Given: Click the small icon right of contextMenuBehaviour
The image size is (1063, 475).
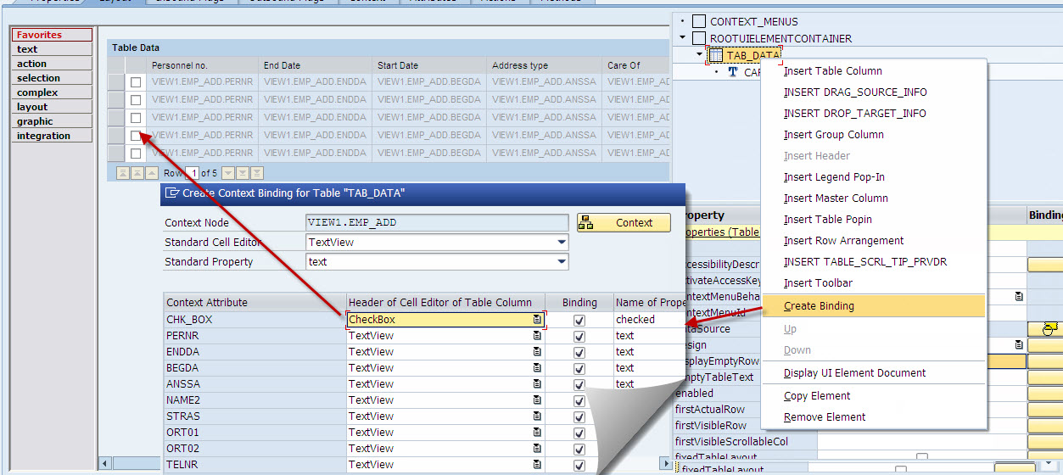Looking at the screenshot, I should point(1019,297).
